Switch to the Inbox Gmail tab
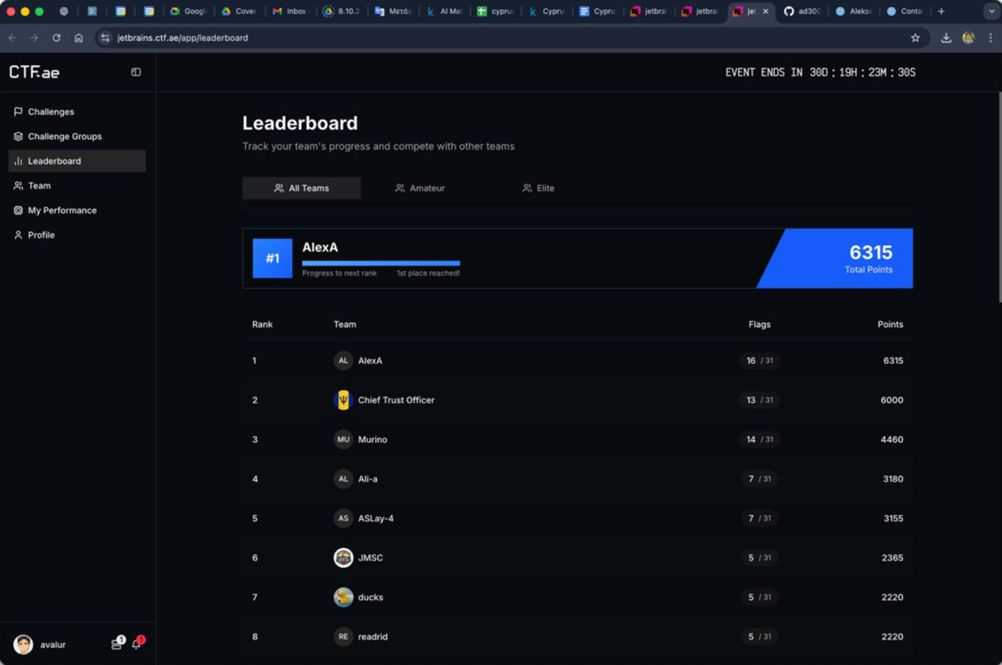The image size is (1002, 665). click(x=289, y=11)
